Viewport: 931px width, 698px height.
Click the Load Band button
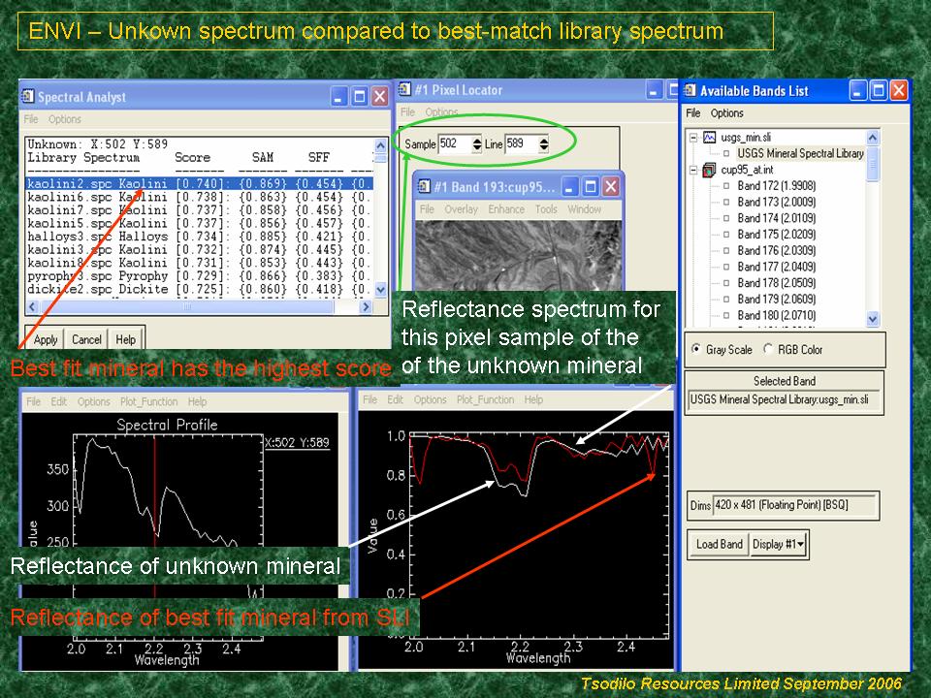[719, 544]
